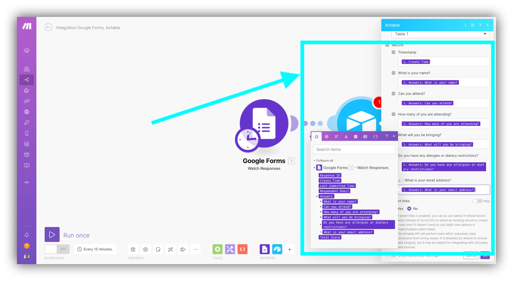
Task: Switch to the custom variables braces tab
Action: tap(375, 137)
